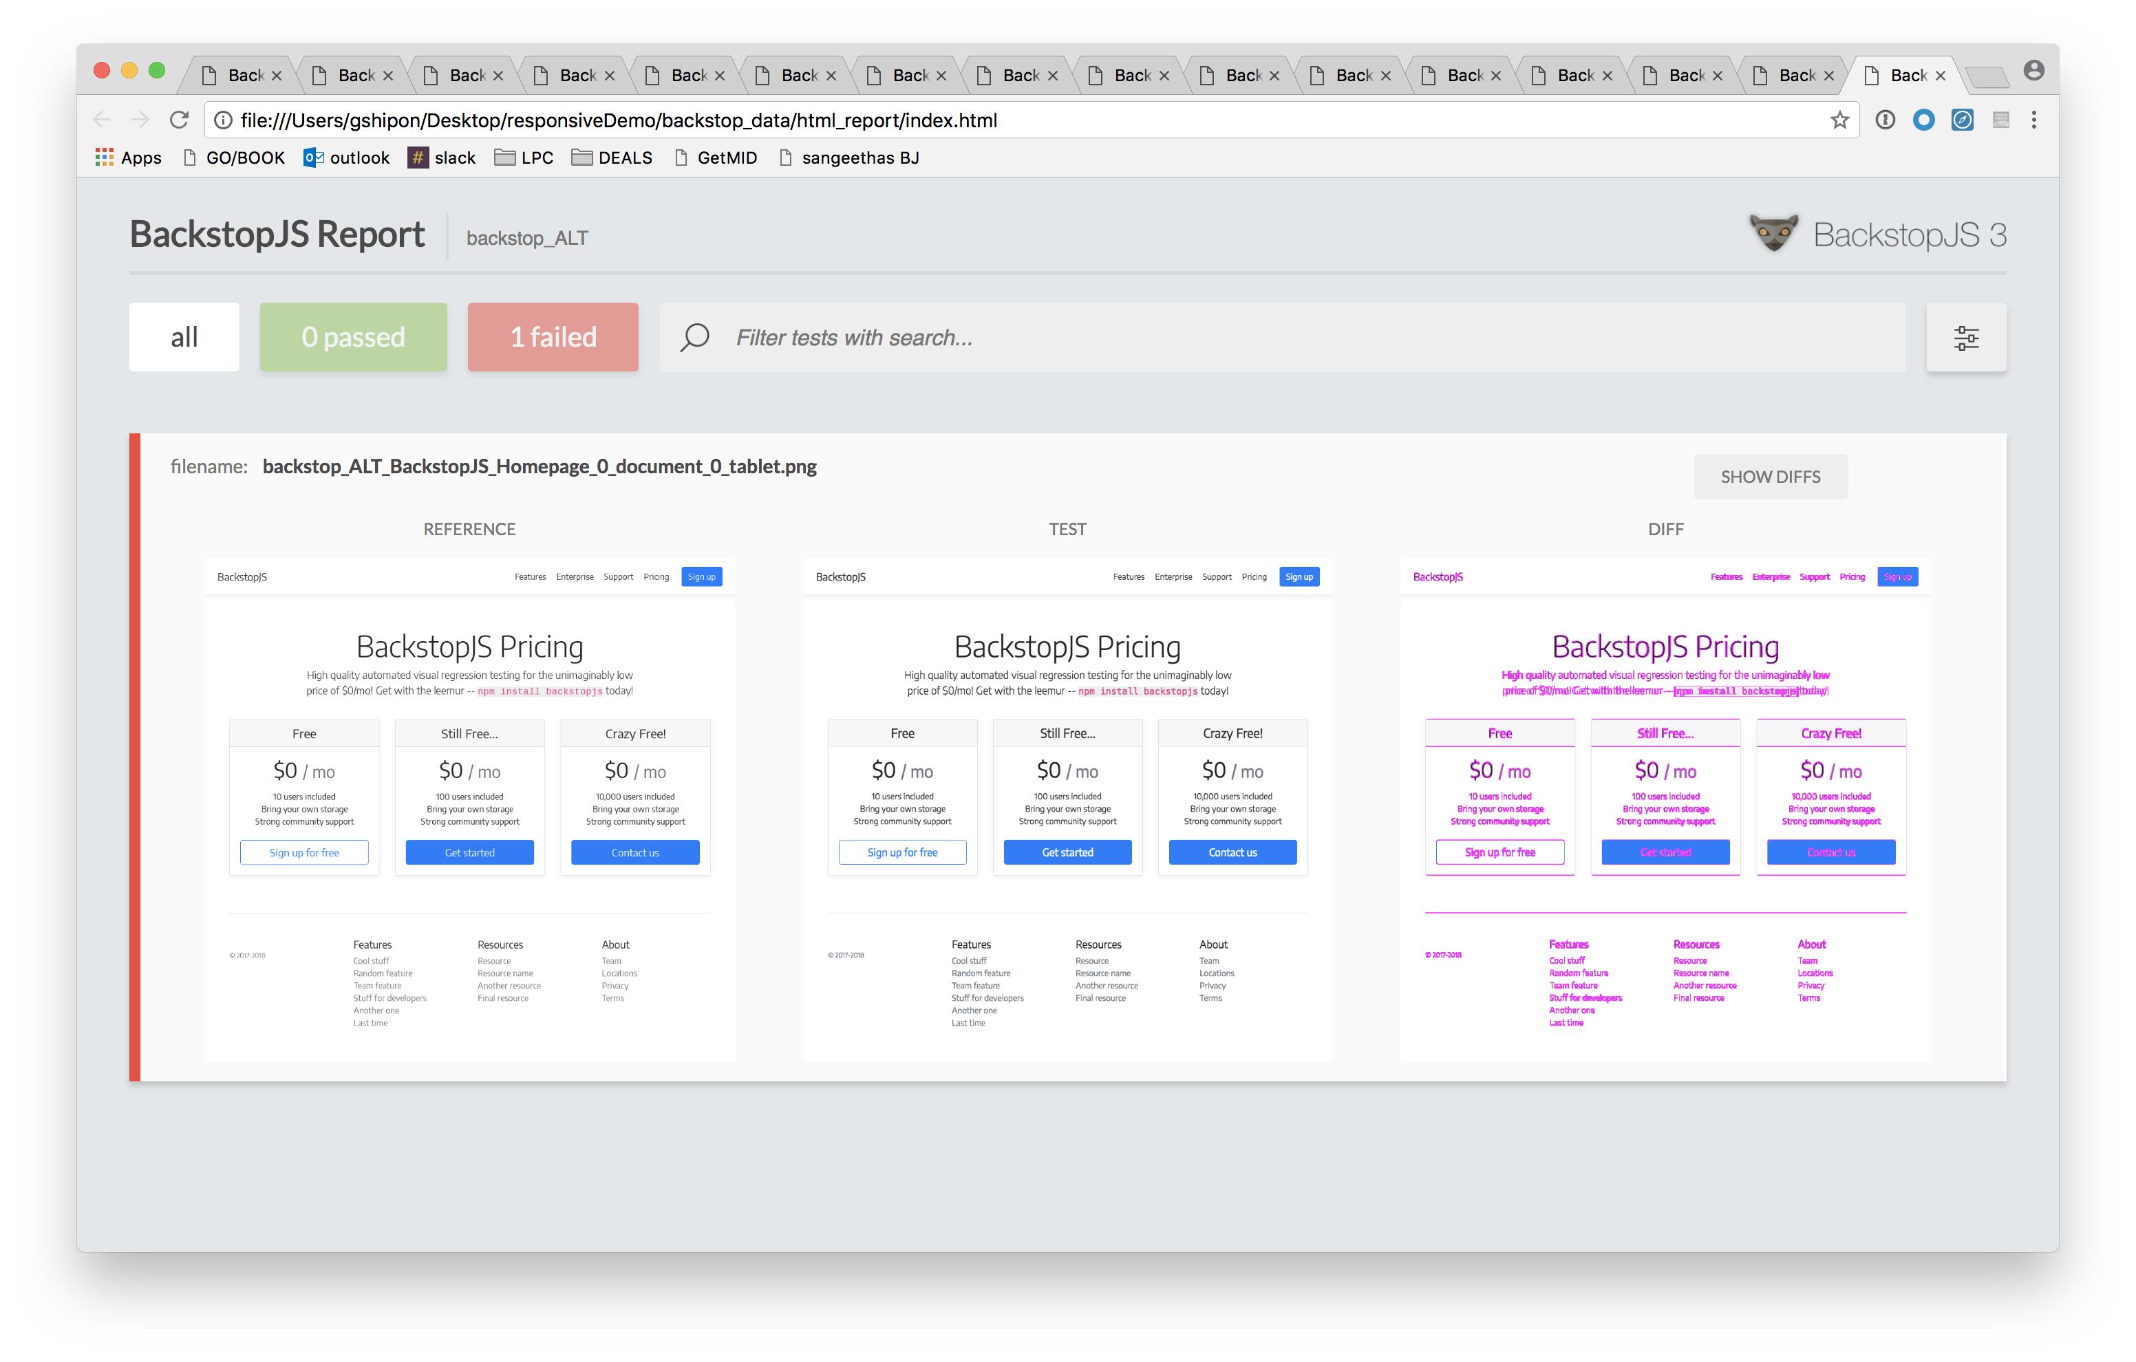
Task: Click the SHOW DIFFS button
Action: pos(1771,477)
